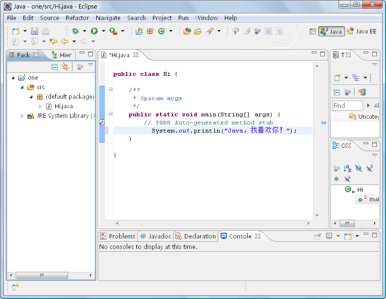Screen dimensions: 386x299
Task: Click the Open Console icon
Action: click(348, 236)
